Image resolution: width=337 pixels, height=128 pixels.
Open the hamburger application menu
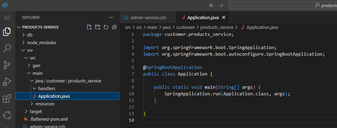pos(7,18)
